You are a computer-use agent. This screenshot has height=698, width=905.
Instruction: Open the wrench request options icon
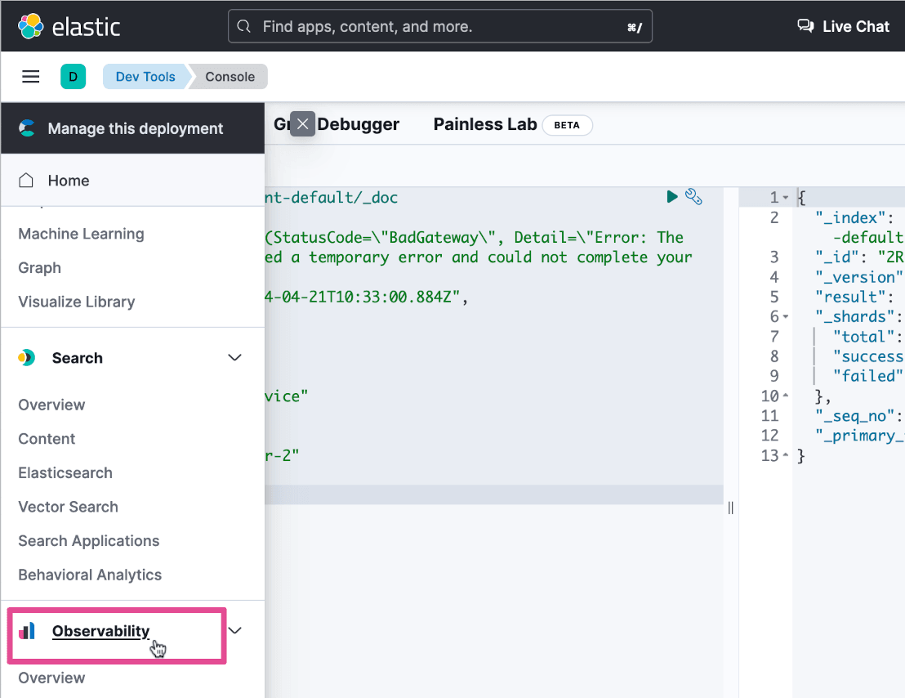click(693, 196)
